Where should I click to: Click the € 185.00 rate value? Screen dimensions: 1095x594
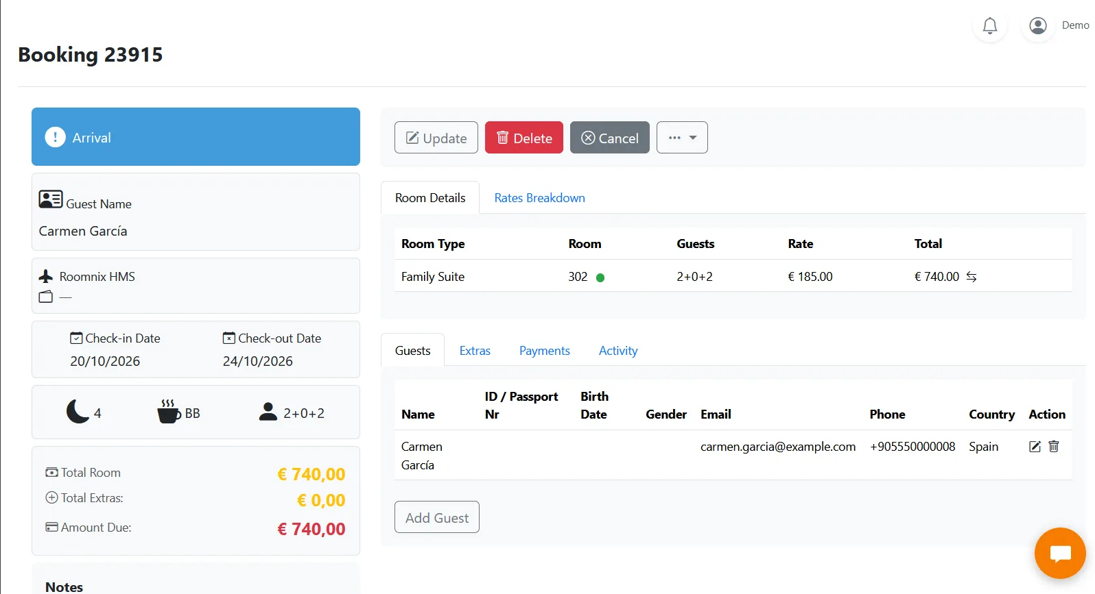pos(810,277)
